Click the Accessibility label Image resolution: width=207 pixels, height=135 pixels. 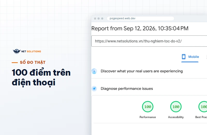[x=176, y=117]
